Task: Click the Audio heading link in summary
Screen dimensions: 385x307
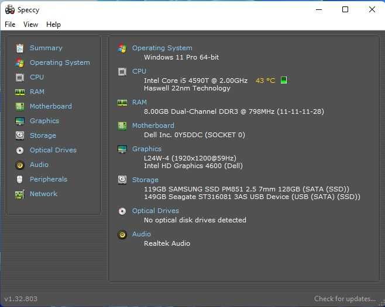Action: [142, 234]
